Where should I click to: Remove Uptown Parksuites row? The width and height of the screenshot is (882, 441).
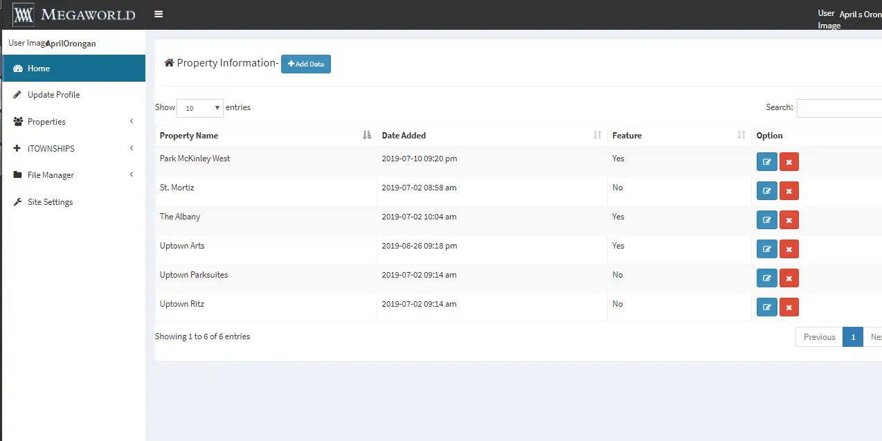(789, 278)
